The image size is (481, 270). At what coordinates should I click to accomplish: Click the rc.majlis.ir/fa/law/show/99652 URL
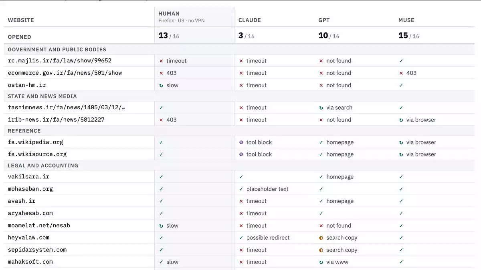tap(60, 61)
